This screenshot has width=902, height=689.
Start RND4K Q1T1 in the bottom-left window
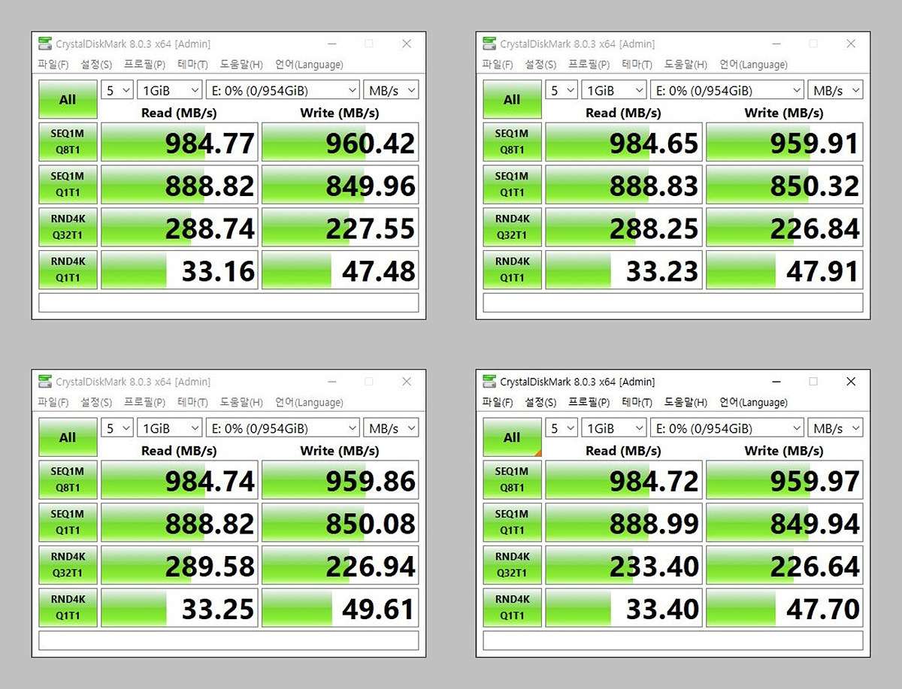pos(68,608)
